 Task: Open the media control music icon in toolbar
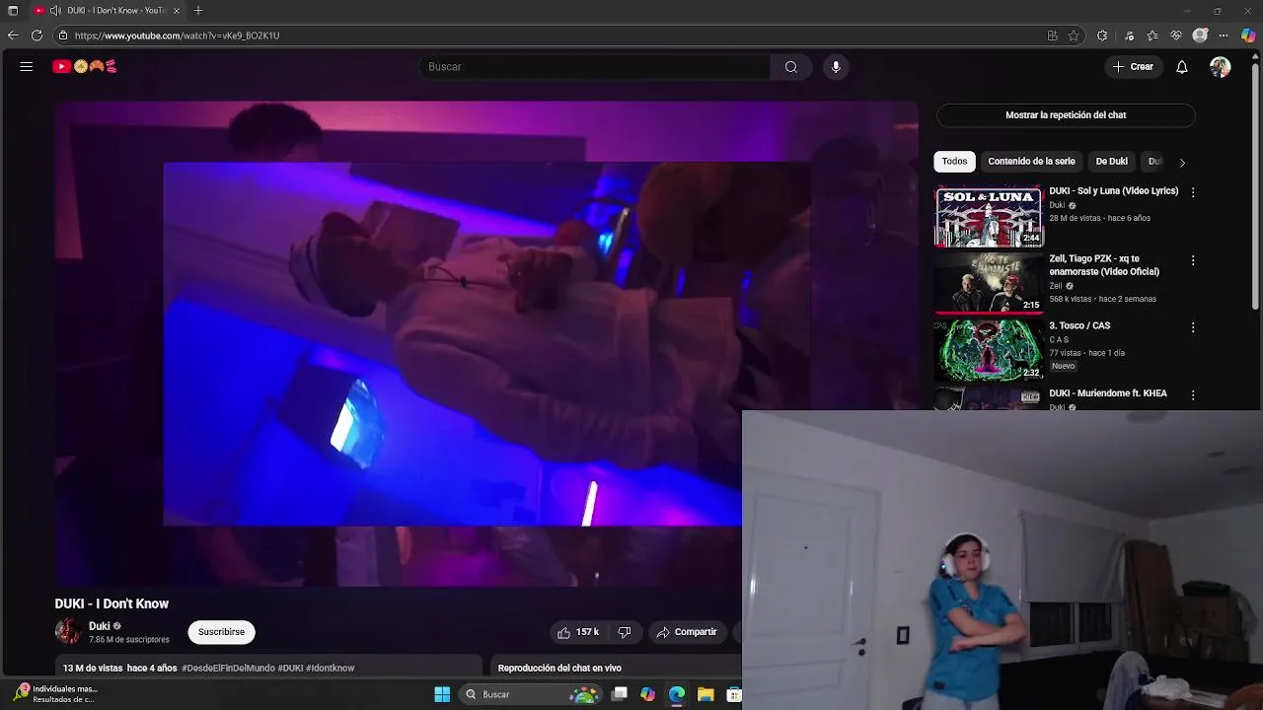pos(1130,35)
